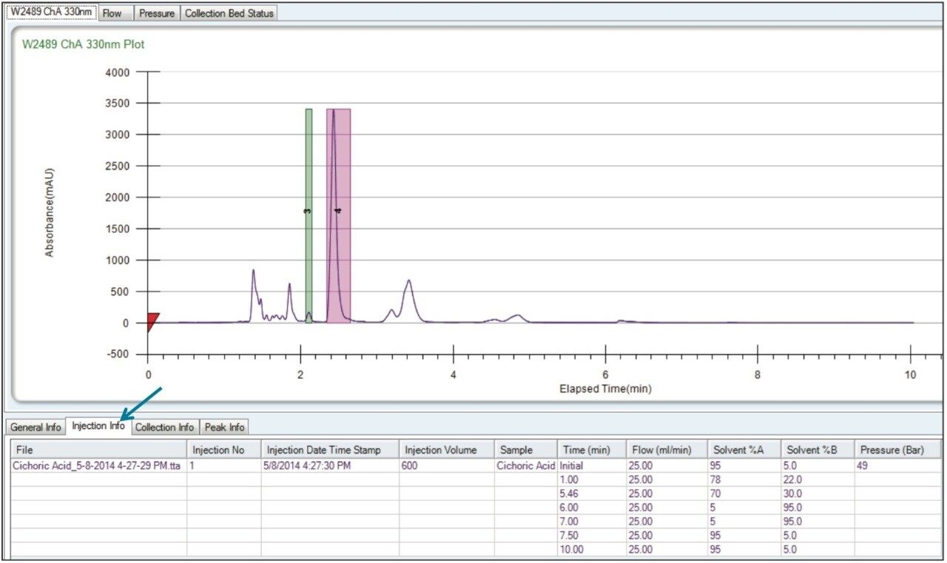The width and height of the screenshot is (947, 563).
Task: Select the Collection Info tab
Action: (x=164, y=427)
